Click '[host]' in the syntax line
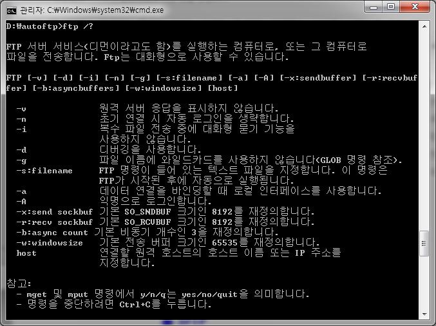 tap(223, 88)
